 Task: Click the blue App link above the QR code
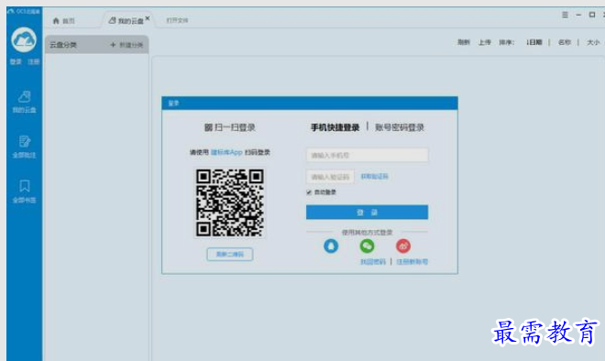coord(226,152)
